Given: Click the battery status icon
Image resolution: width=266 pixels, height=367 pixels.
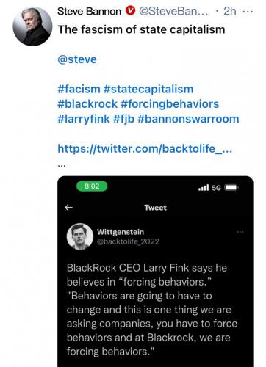Looking at the screenshot, I should point(231,188).
